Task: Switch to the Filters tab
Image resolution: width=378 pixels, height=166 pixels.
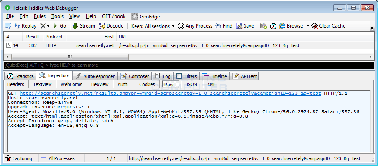Action: [186, 76]
